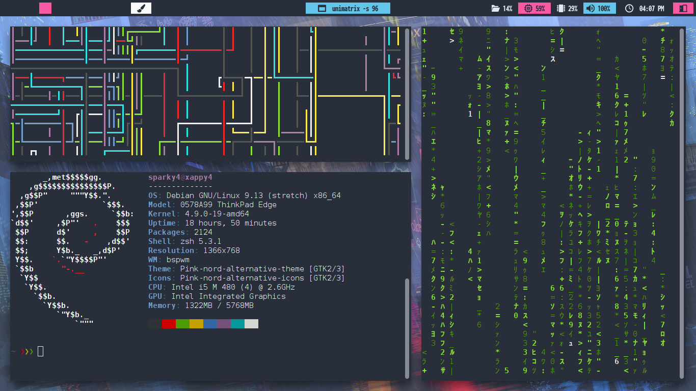Click the memory chip icon showing 29%
The width and height of the screenshot is (696, 391).
point(561,9)
